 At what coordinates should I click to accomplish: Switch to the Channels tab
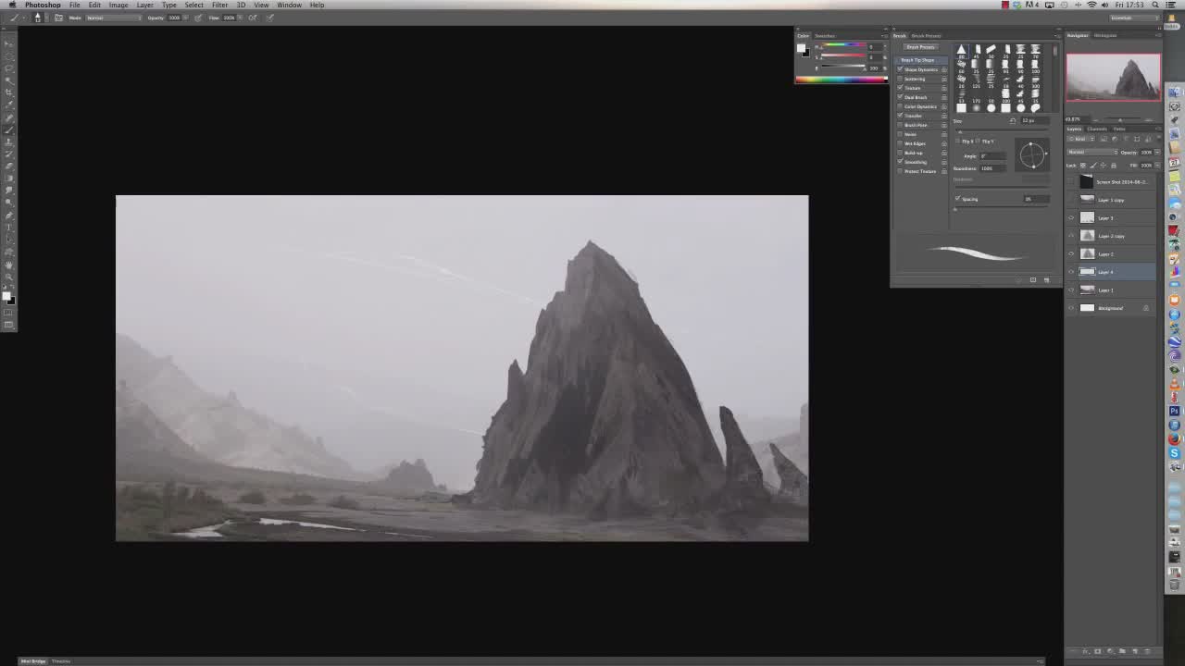1097,129
